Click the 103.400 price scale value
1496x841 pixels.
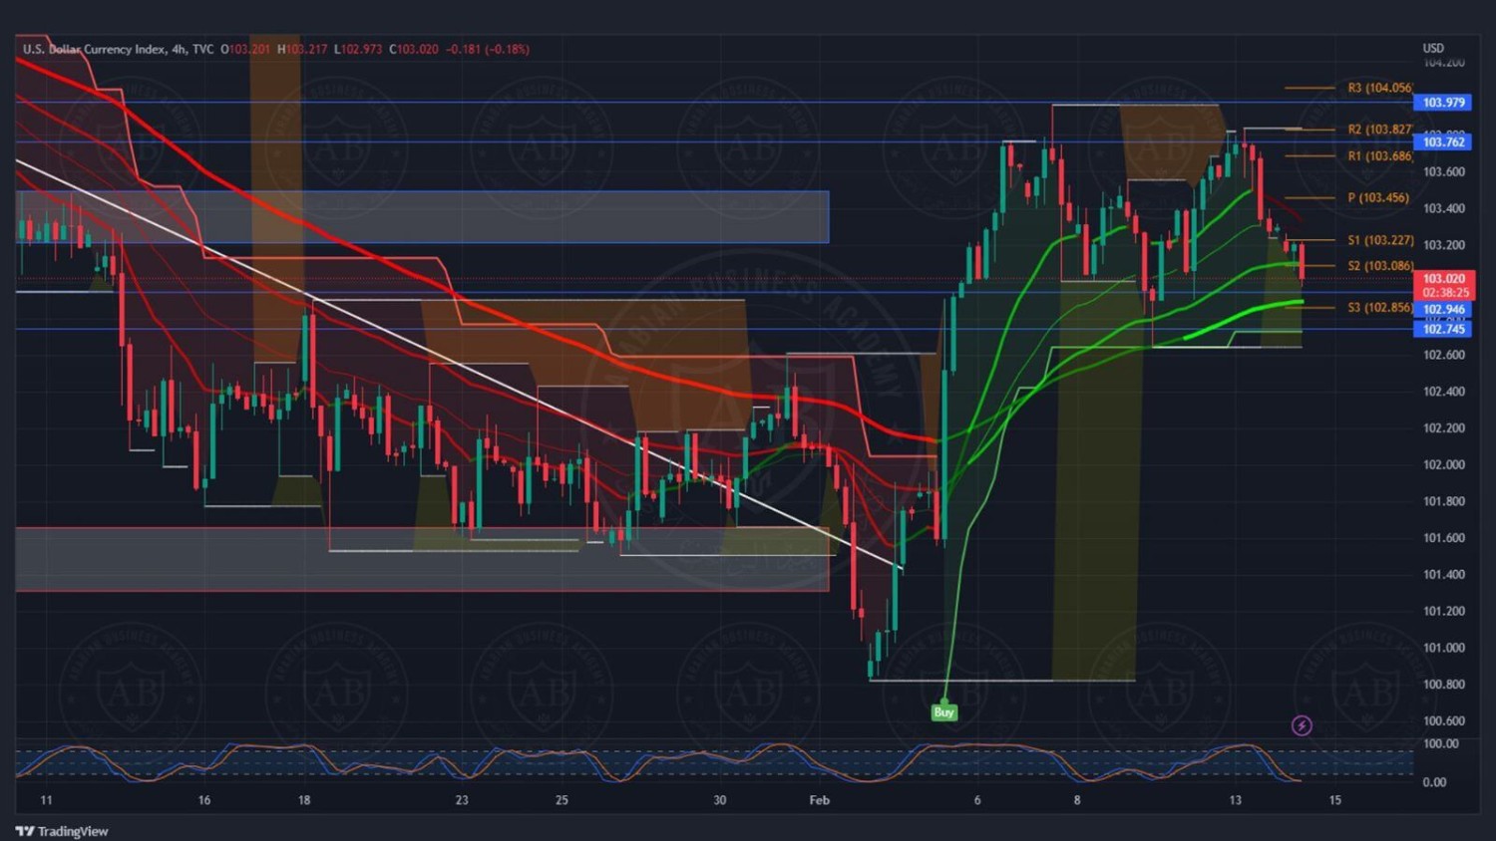[x=1443, y=208]
